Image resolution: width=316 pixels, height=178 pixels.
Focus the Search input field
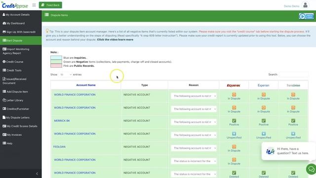point(294,75)
